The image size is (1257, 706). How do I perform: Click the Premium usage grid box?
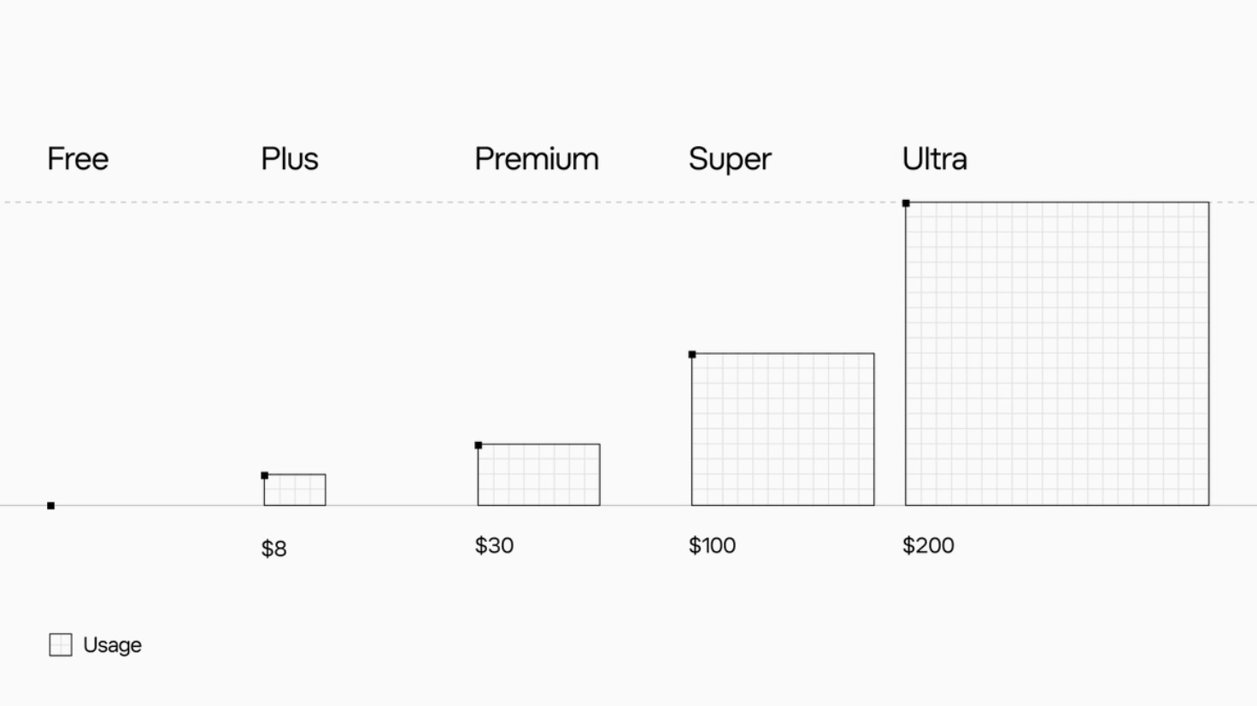click(x=539, y=474)
